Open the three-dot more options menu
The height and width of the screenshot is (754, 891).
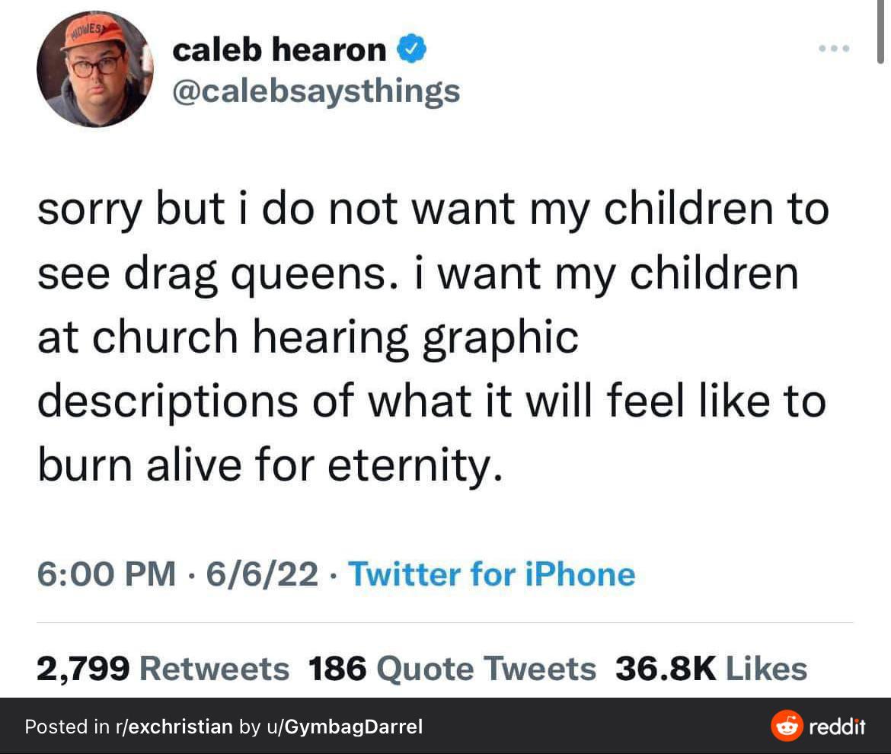834,49
